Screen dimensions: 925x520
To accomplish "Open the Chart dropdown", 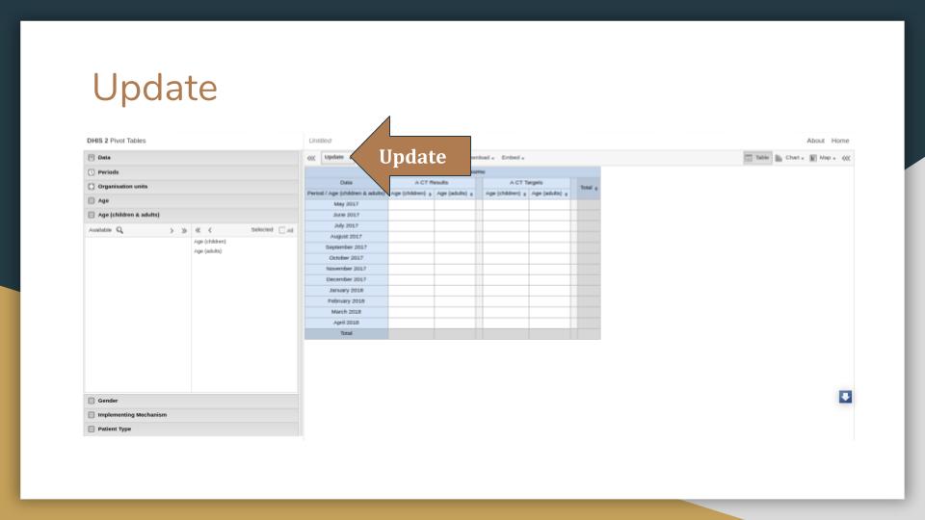I will (790, 158).
